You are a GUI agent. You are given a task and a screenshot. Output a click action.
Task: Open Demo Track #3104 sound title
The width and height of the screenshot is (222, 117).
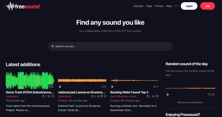point(30,92)
